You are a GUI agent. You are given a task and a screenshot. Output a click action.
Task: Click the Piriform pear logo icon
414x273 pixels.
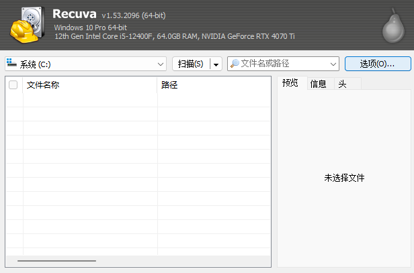click(393, 26)
